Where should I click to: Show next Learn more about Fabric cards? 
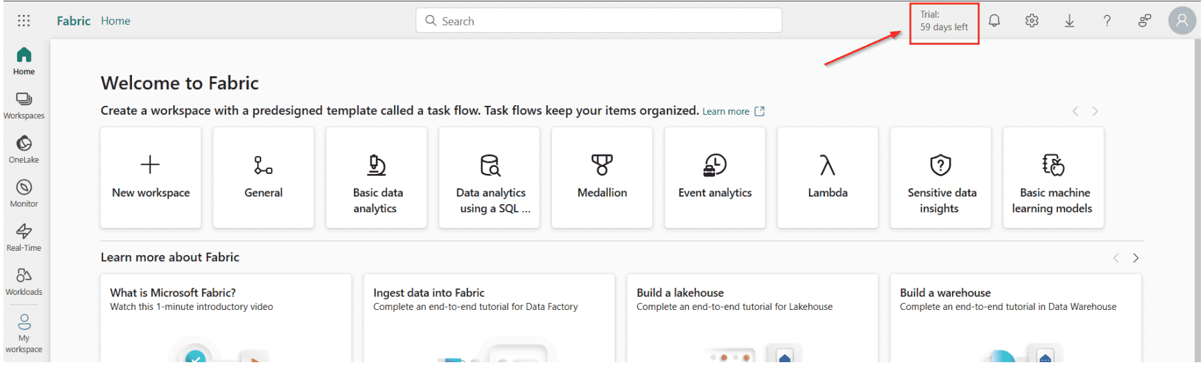[x=1136, y=258]
